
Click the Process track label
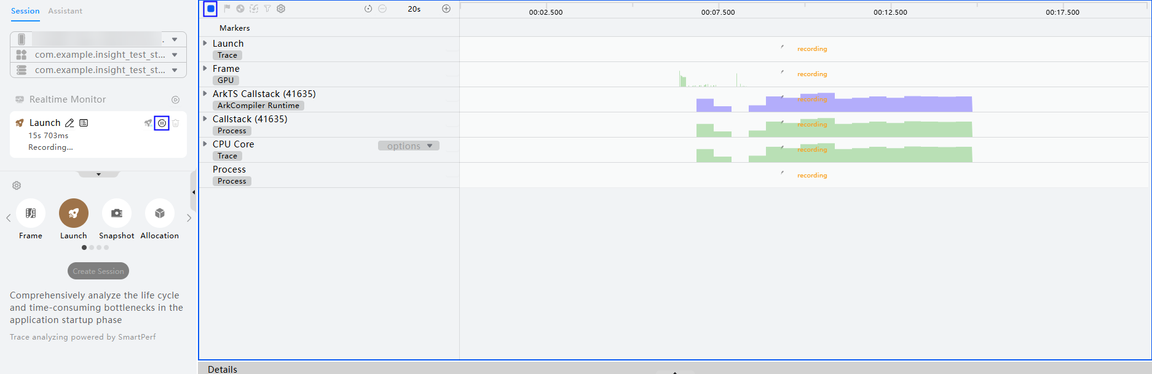229,169
